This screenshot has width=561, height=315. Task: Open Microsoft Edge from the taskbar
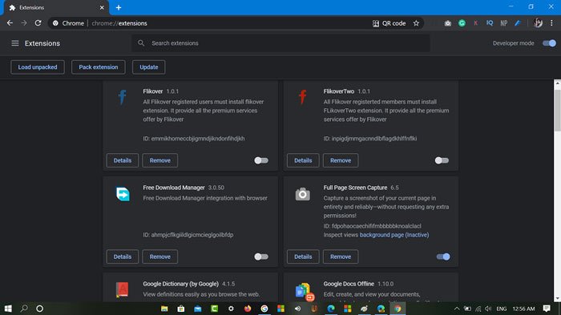point(331,309)
